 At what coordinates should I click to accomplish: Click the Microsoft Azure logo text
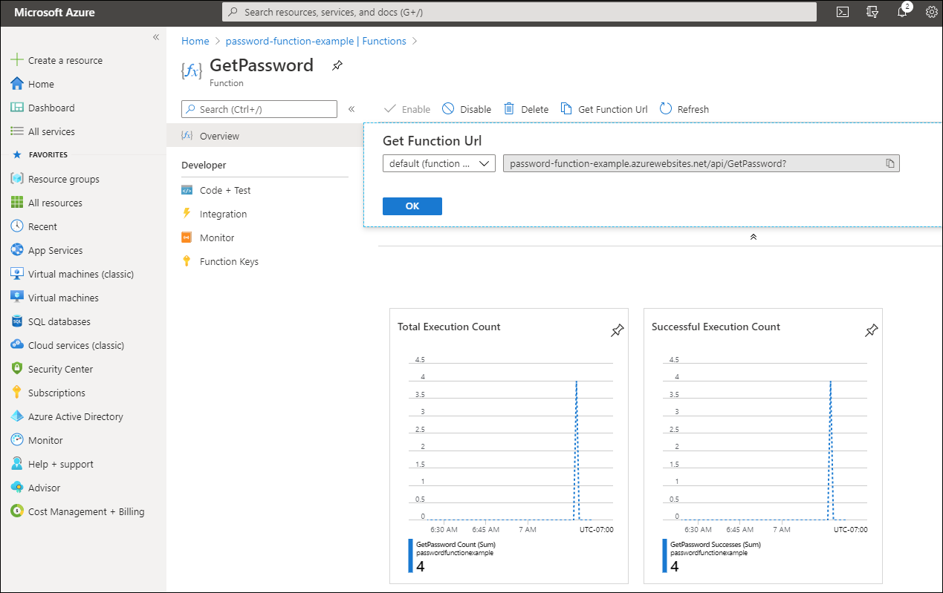pyautogui.click(x=55, y=13)
